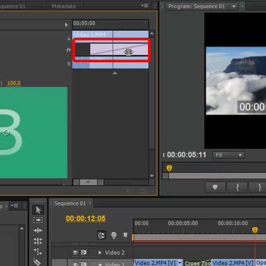Image resolution: width=266 pixels, height=266 pixels.
Task: Toggle Video 1 track eye visibility
Action: click(76, 264)
